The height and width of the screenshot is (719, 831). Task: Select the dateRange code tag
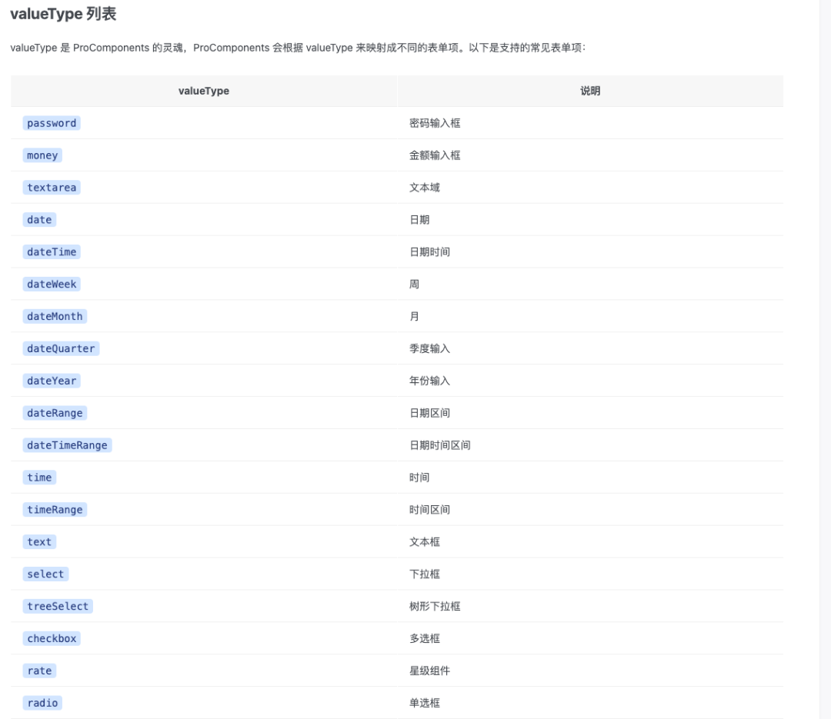(x=55, y=413)
